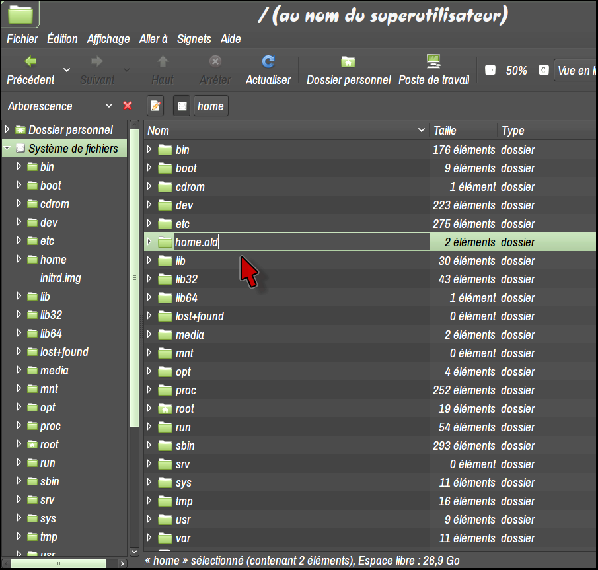598x570 pixels.
Task: Click the root filesystem path button
Action: [182, 106]
